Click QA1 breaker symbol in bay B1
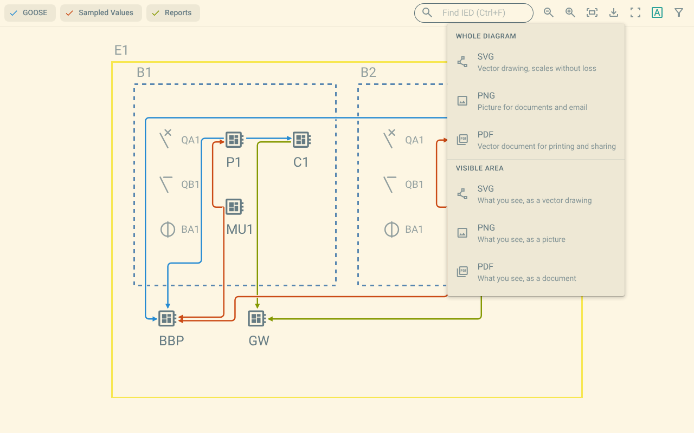The width and height of the screenshot is (694, 433). (x=166, y=140)
